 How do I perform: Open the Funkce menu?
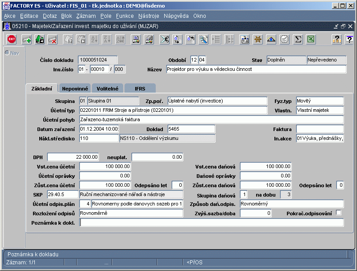pos(125,16)
